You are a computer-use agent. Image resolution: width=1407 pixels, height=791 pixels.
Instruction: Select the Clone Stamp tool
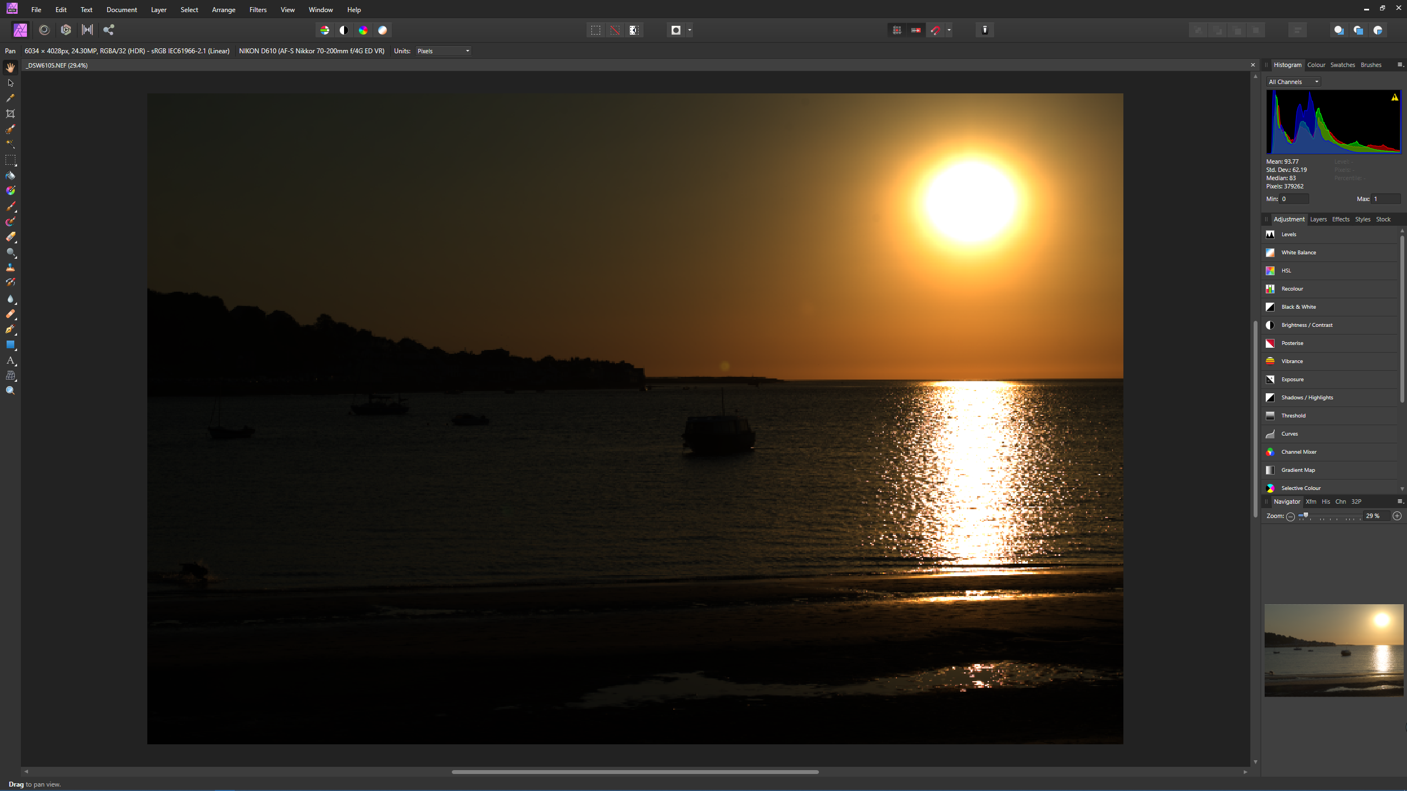coord(10,268)
